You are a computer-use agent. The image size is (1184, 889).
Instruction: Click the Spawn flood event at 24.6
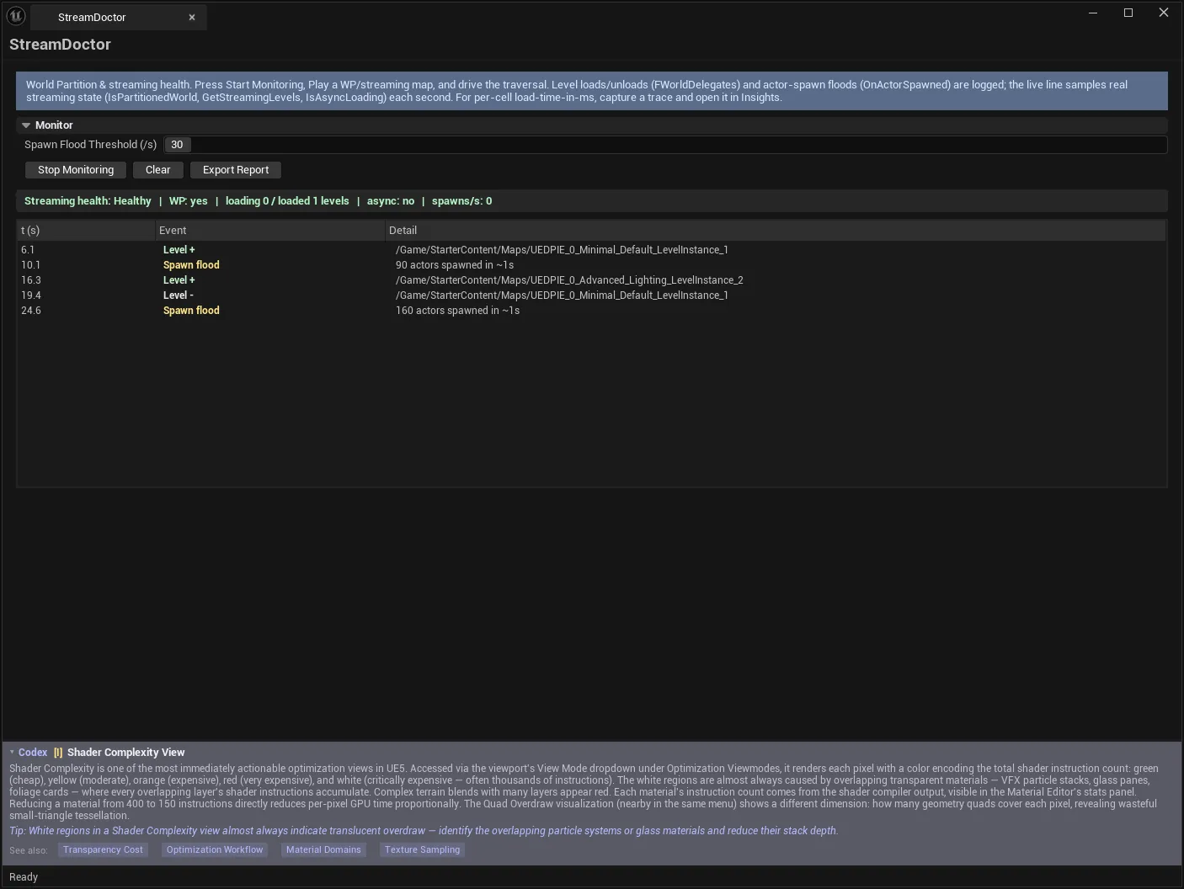coord(191,311)
